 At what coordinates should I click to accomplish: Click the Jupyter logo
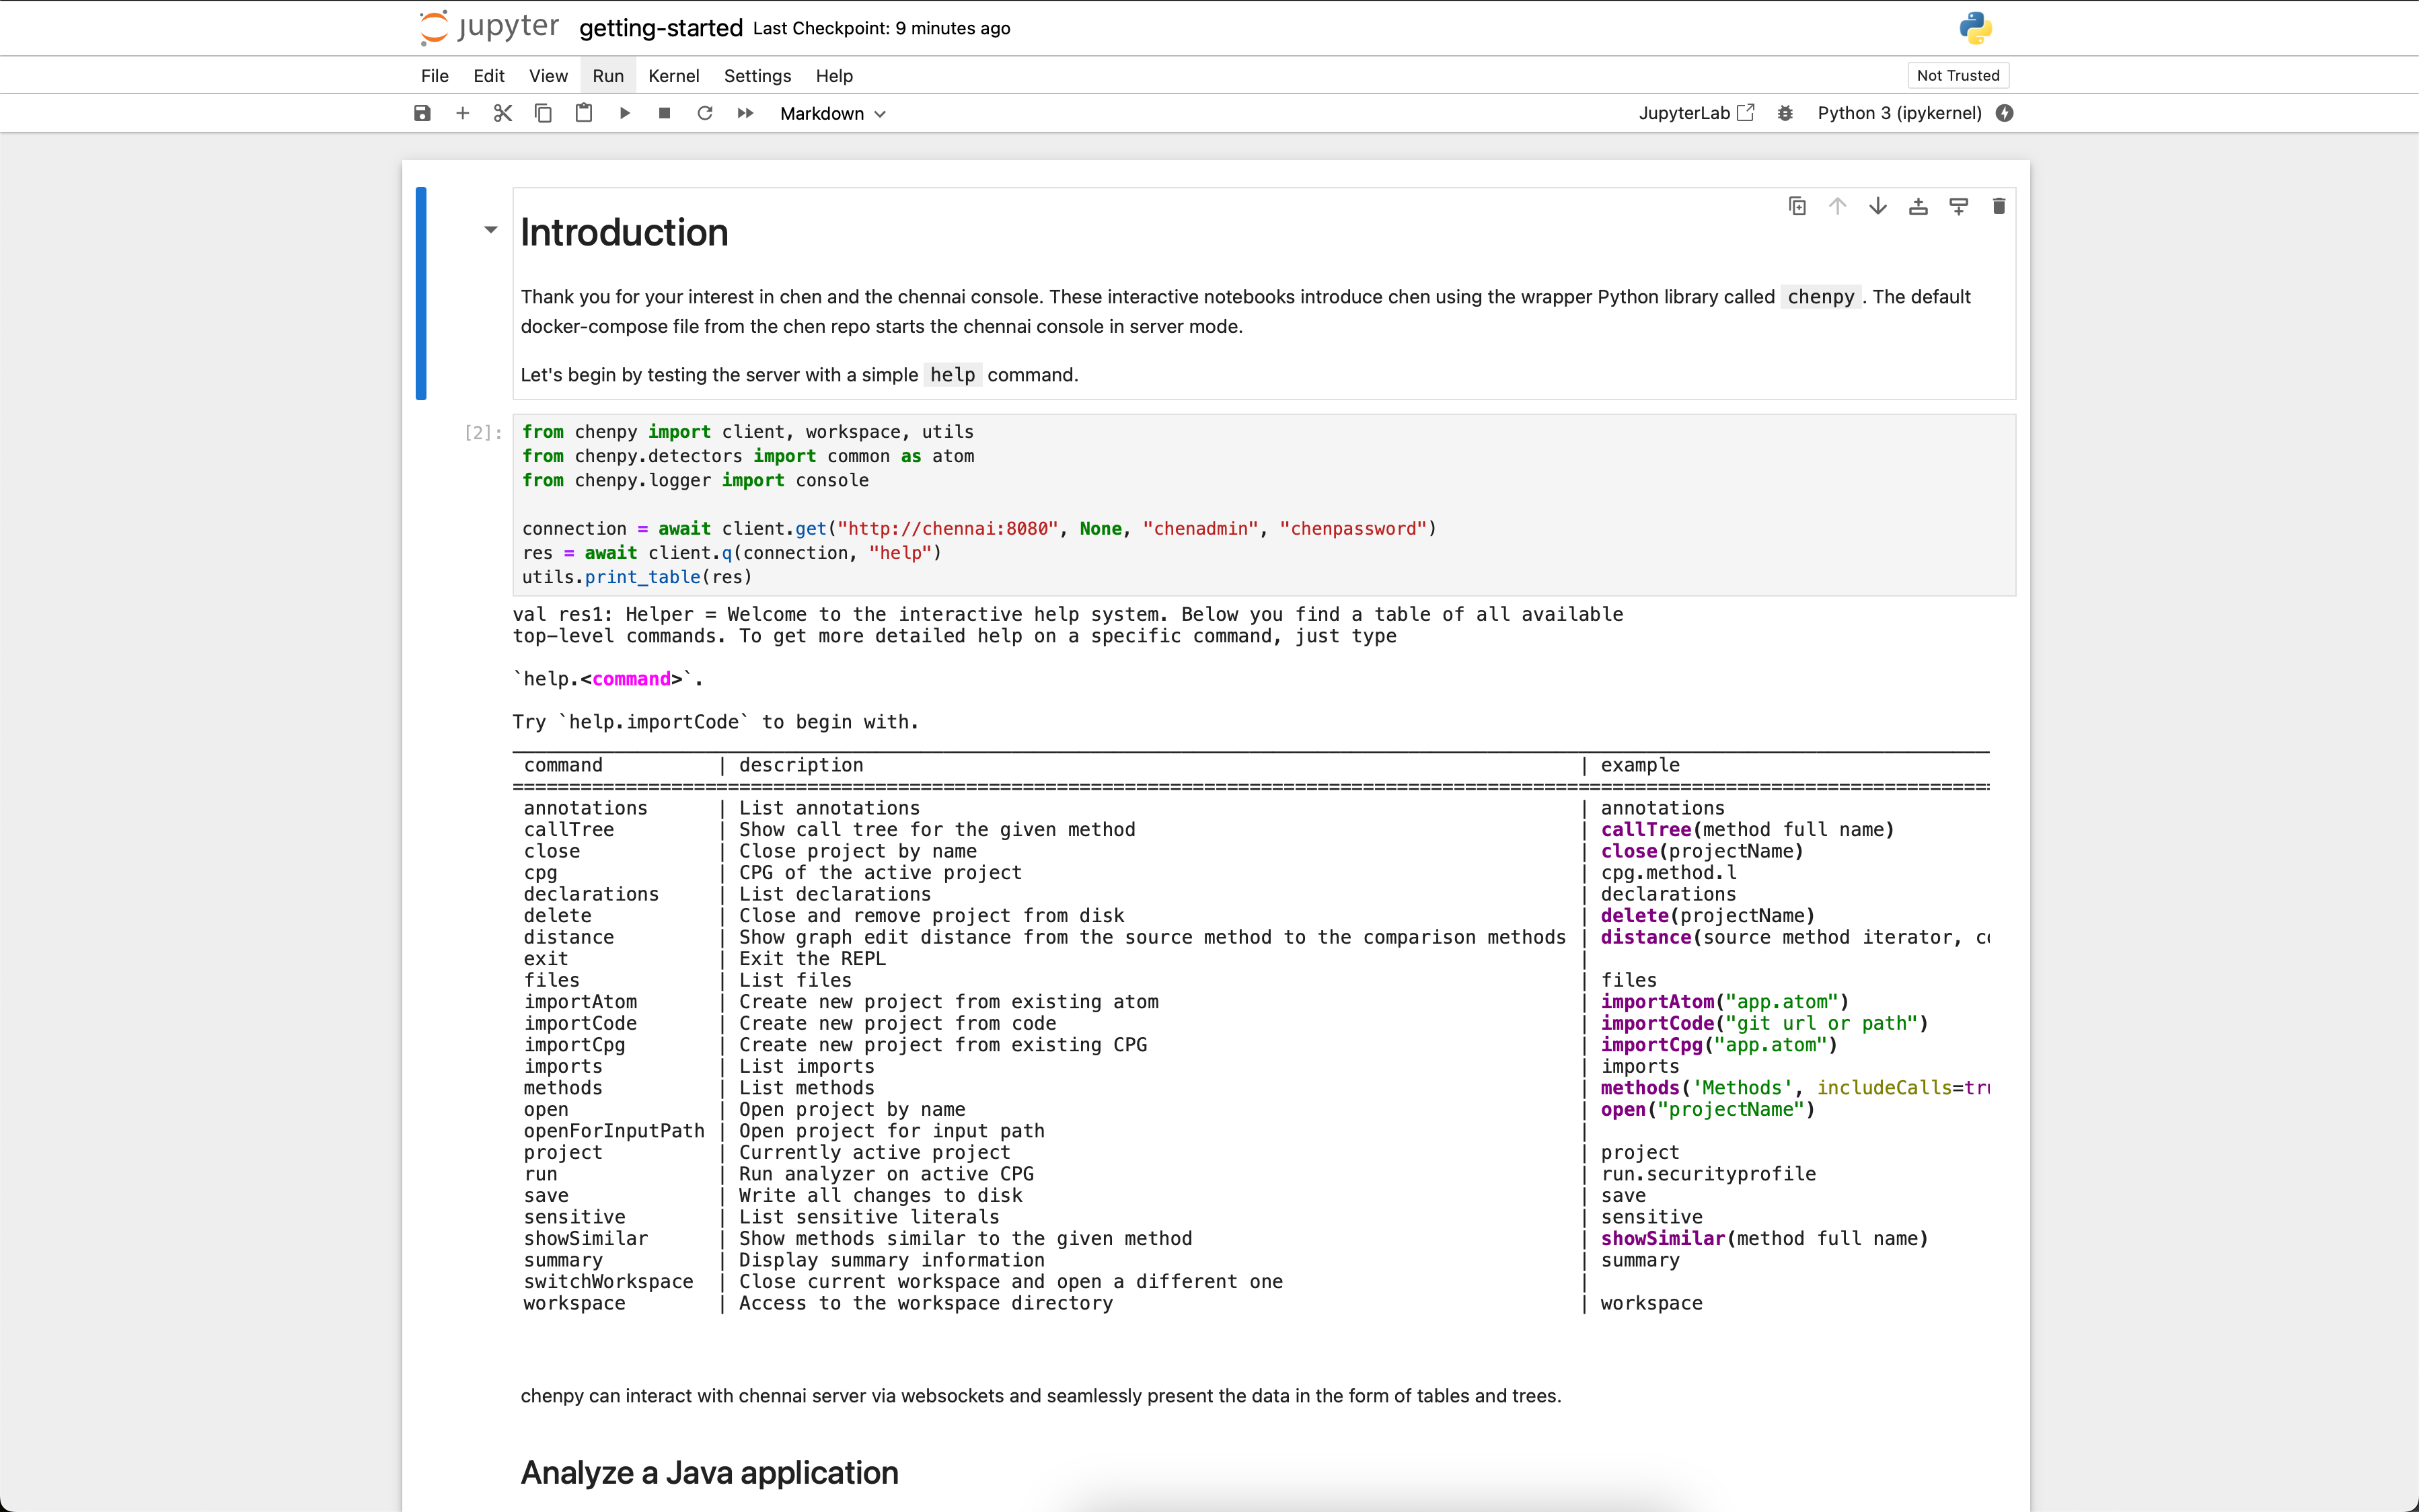coord(488,27)
